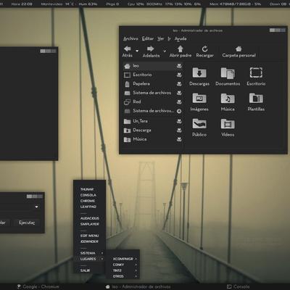Open the Música folder in main pane
Viewport: 290px width, 290px height.
click(x=228, y=102)
